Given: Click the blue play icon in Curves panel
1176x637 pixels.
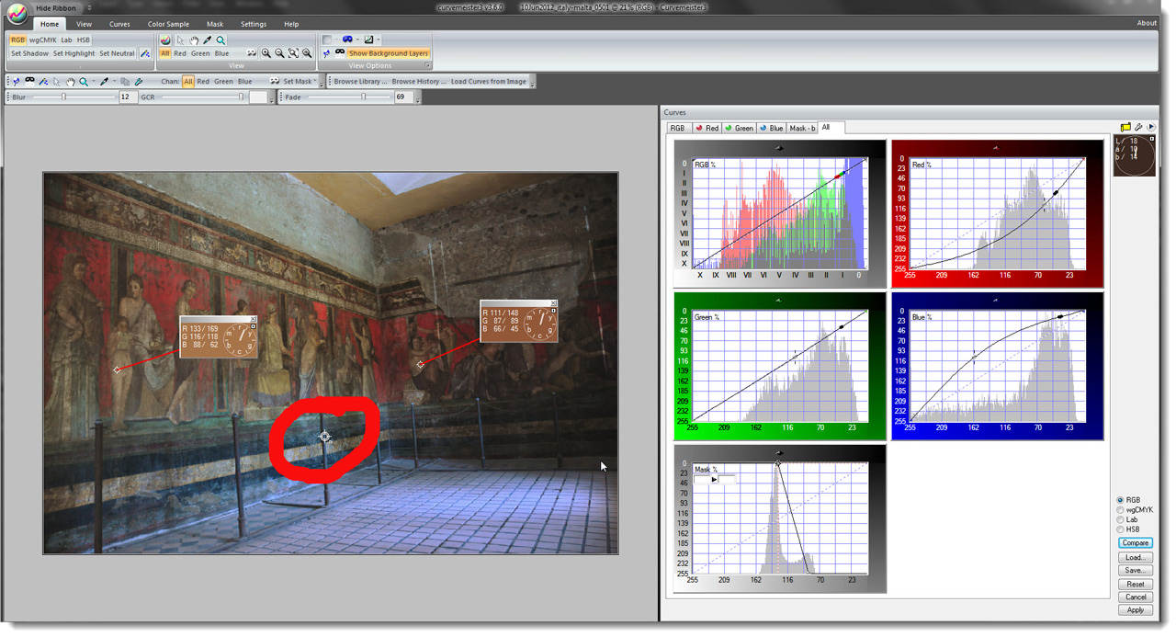Looking at the screenshot, I should [1151, 127].
